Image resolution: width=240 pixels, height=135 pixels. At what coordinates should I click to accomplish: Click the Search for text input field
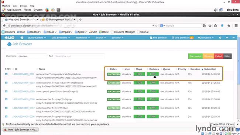tap(79, 56)
